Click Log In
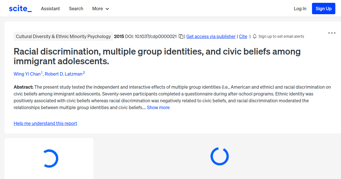341x179 pixels. click(300, 9)
